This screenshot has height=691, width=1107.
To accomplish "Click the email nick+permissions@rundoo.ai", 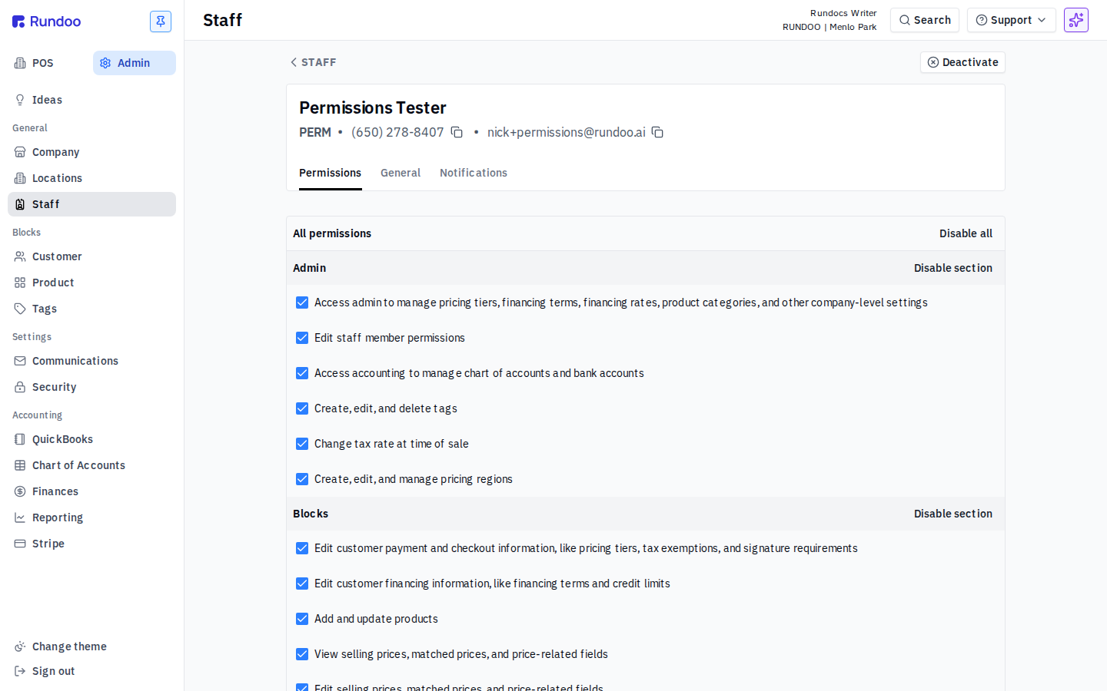I will point(567,132).
